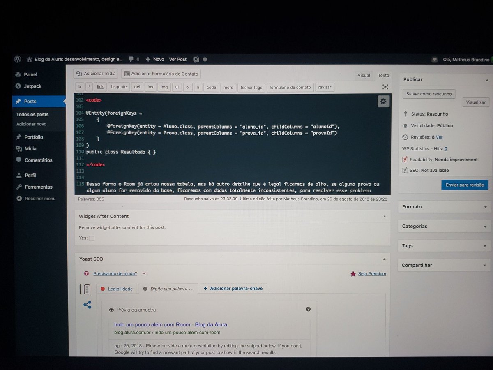Collapse sidebar with Recolher menu

(x=40, y=198)
